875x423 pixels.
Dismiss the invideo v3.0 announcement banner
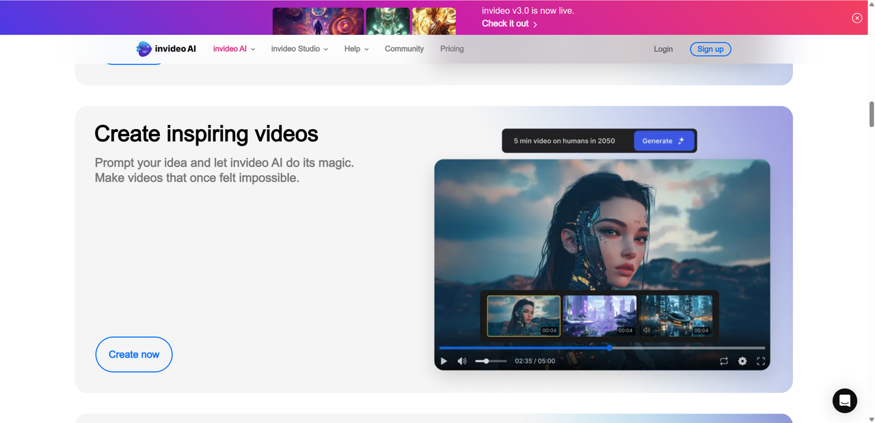pyautogui.click(x=857, y=18)
